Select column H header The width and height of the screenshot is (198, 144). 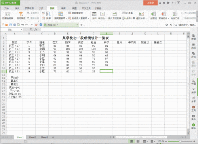[107, 34]
